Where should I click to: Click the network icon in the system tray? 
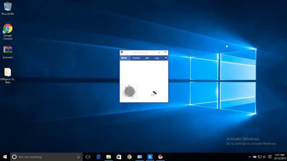tap(260, 157)
